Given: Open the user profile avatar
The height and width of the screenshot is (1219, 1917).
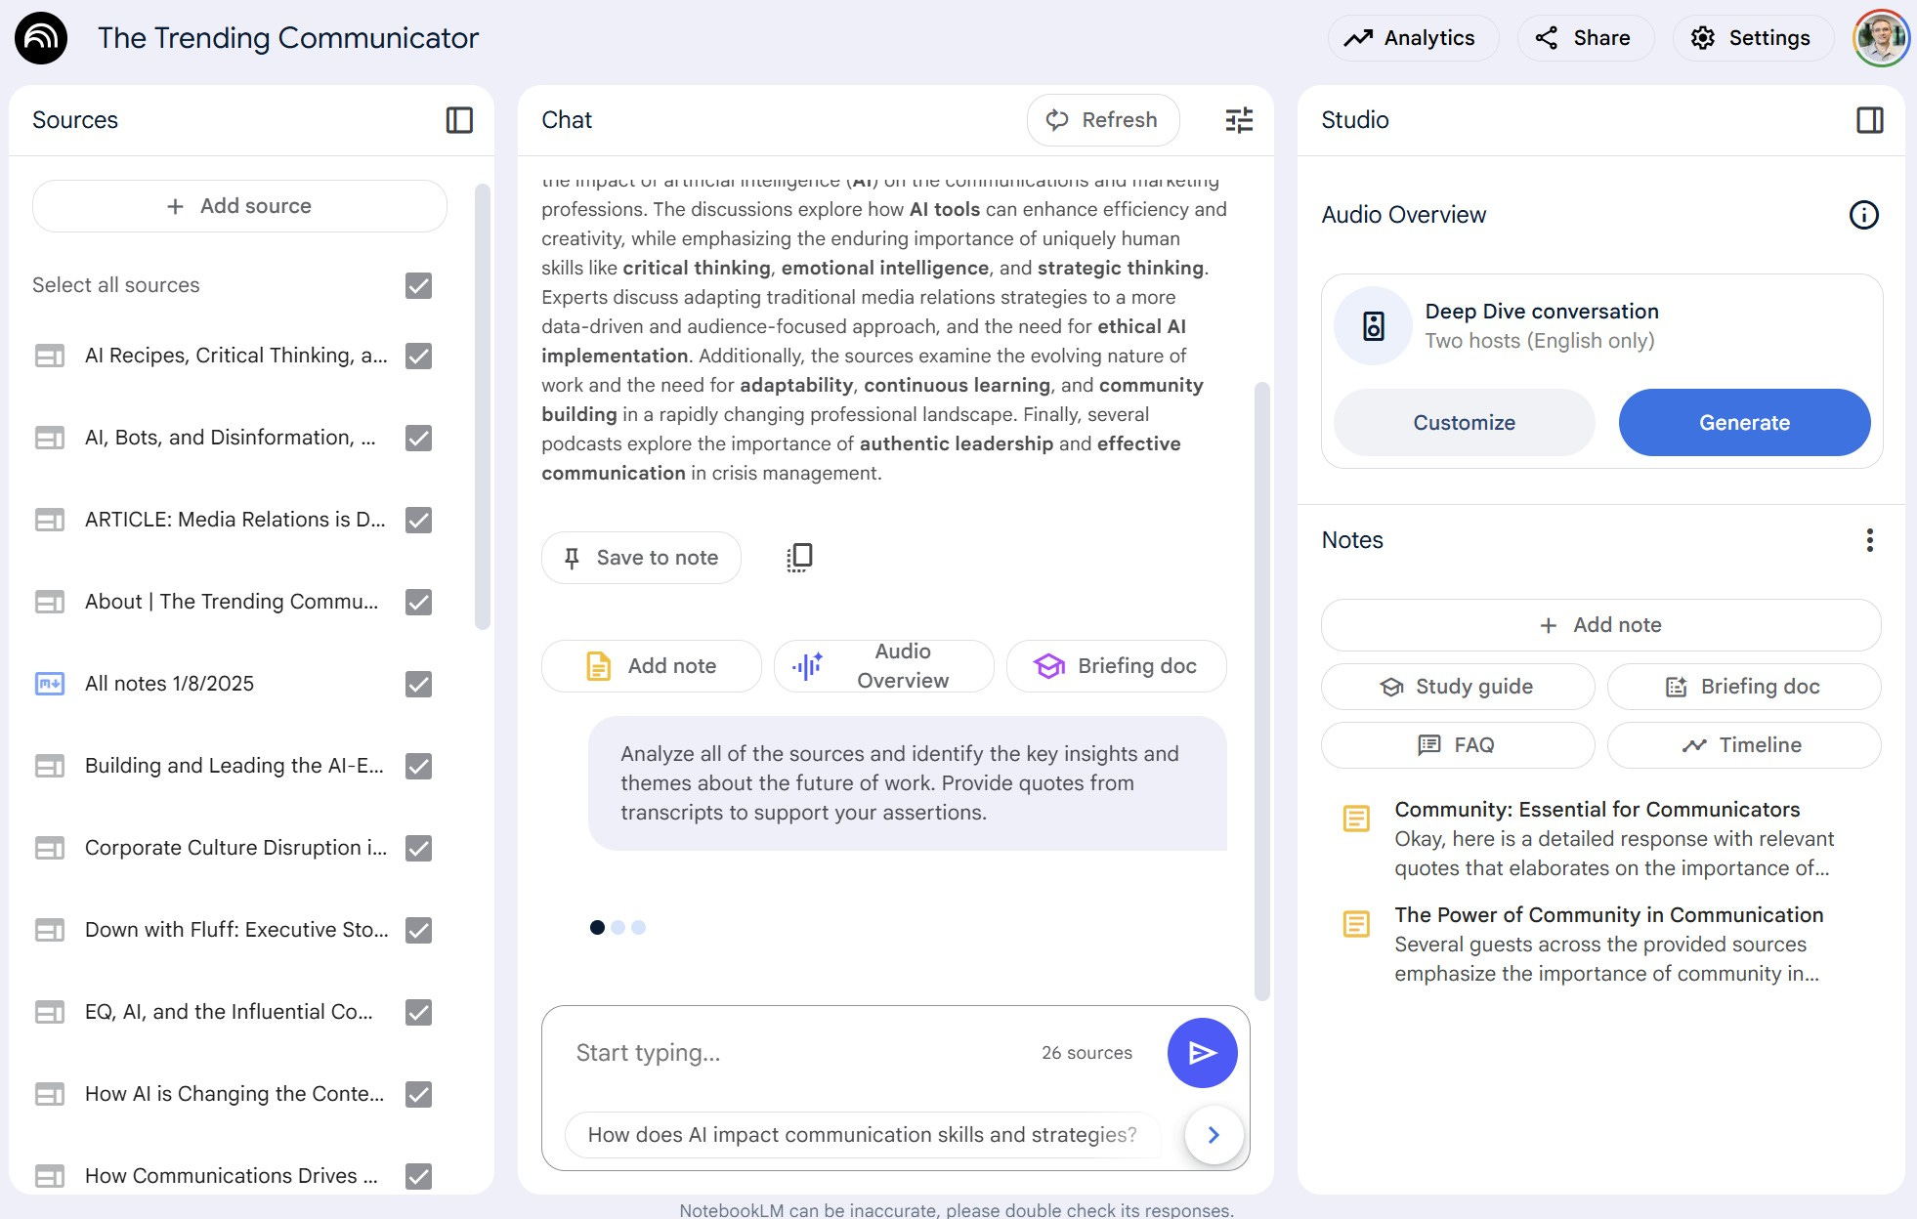Looking at the screenshot, I should (1881, 38).
